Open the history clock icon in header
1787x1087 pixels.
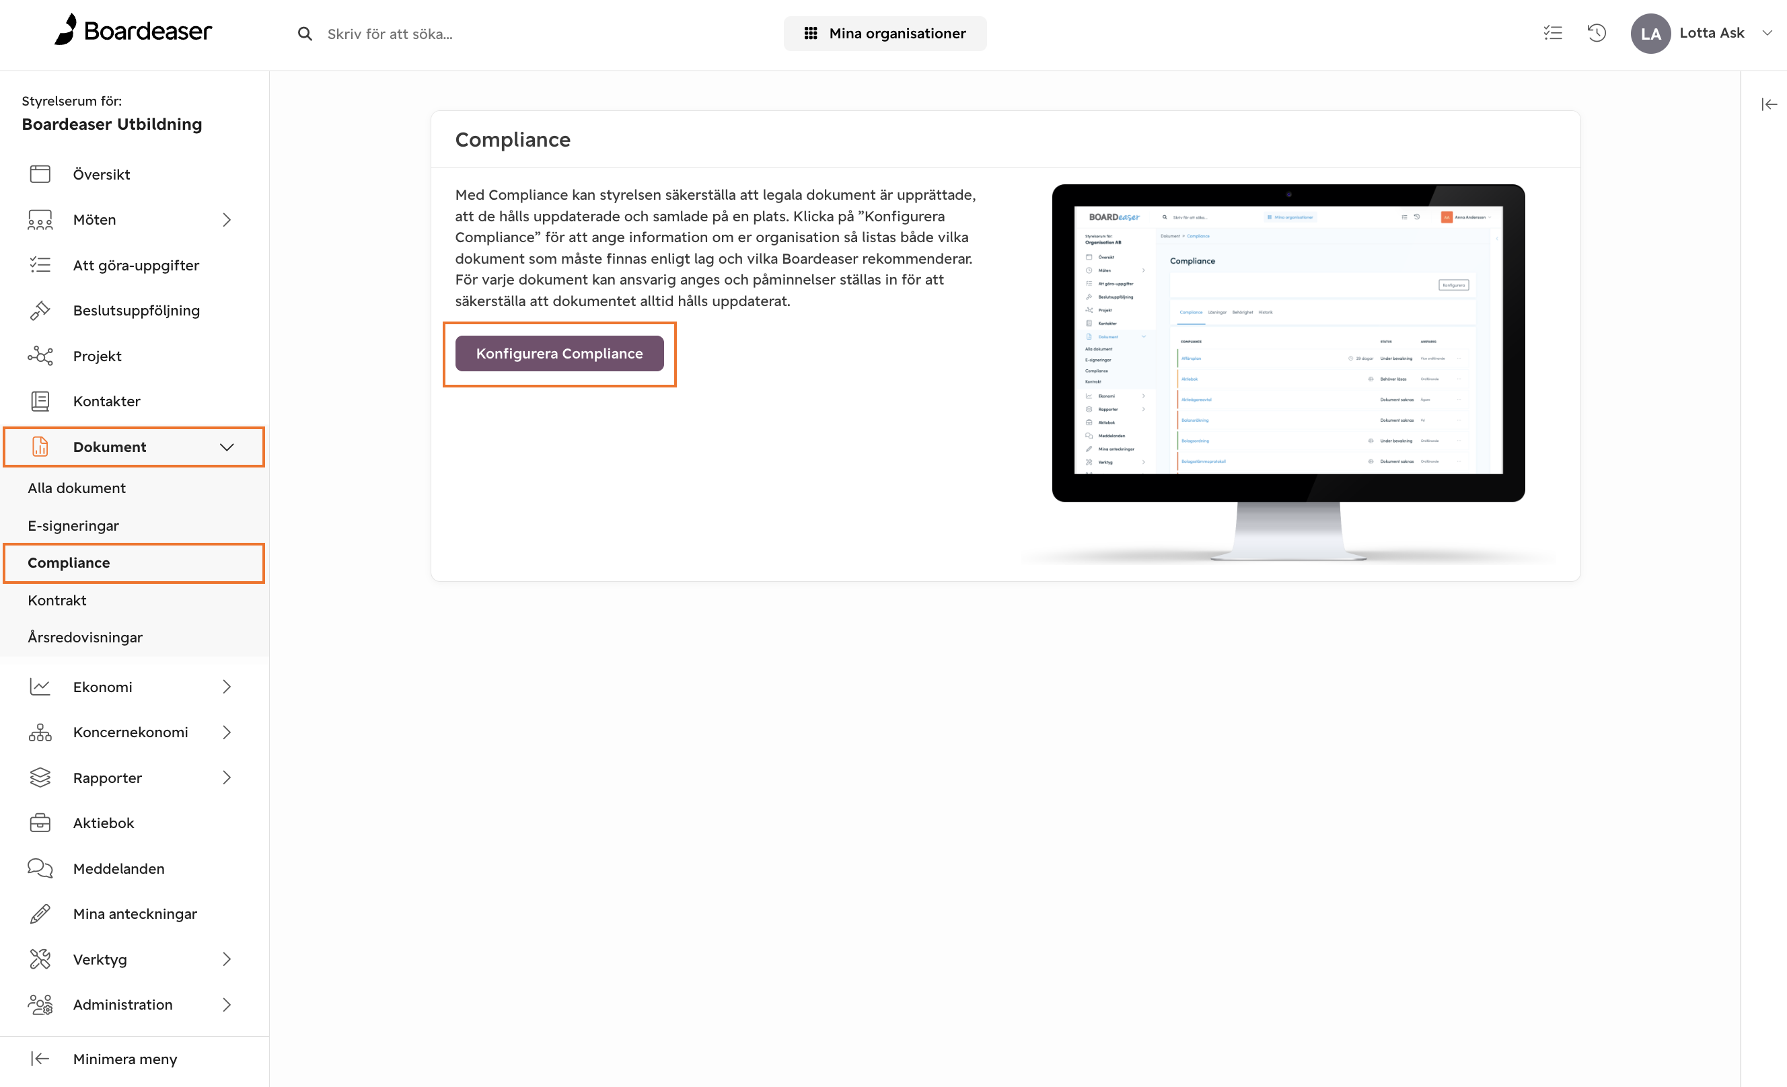pos(1597,33)
